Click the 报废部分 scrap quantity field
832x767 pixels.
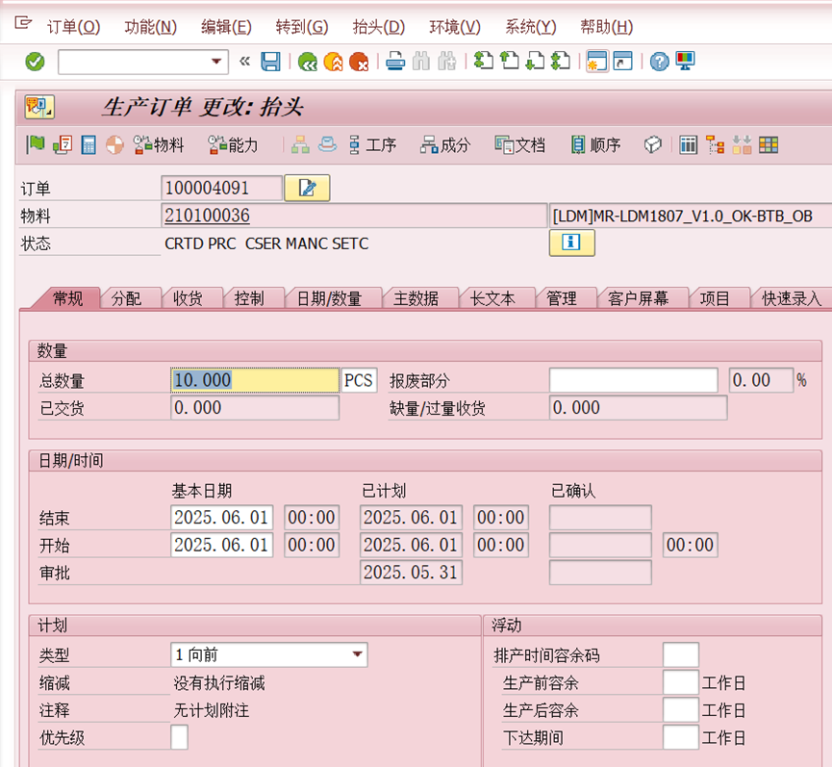634,380
